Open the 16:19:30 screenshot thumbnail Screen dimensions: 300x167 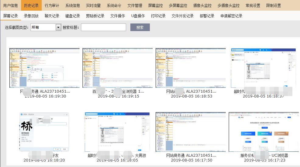[44, 68]
